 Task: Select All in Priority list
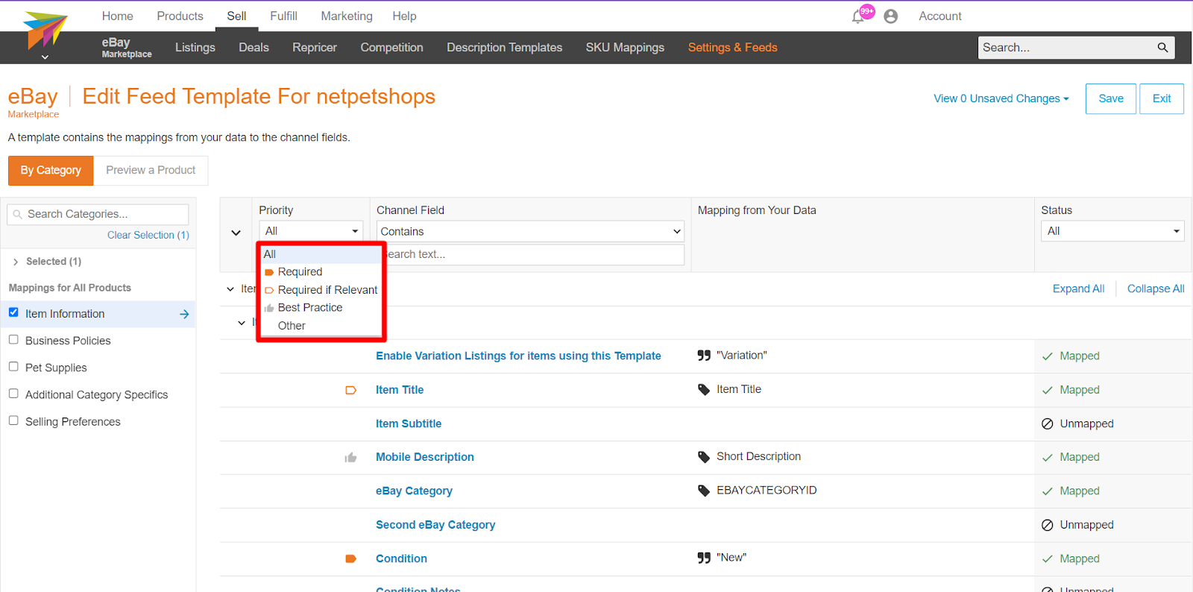tap(321, 254)
